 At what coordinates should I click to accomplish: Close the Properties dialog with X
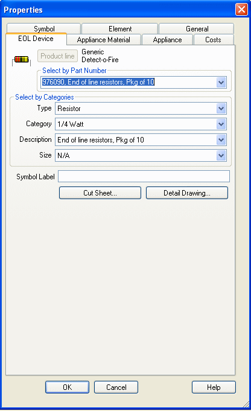(241, 10)
